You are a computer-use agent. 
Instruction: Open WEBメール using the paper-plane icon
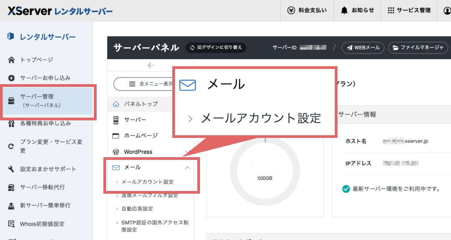click(x=349, y=48)
